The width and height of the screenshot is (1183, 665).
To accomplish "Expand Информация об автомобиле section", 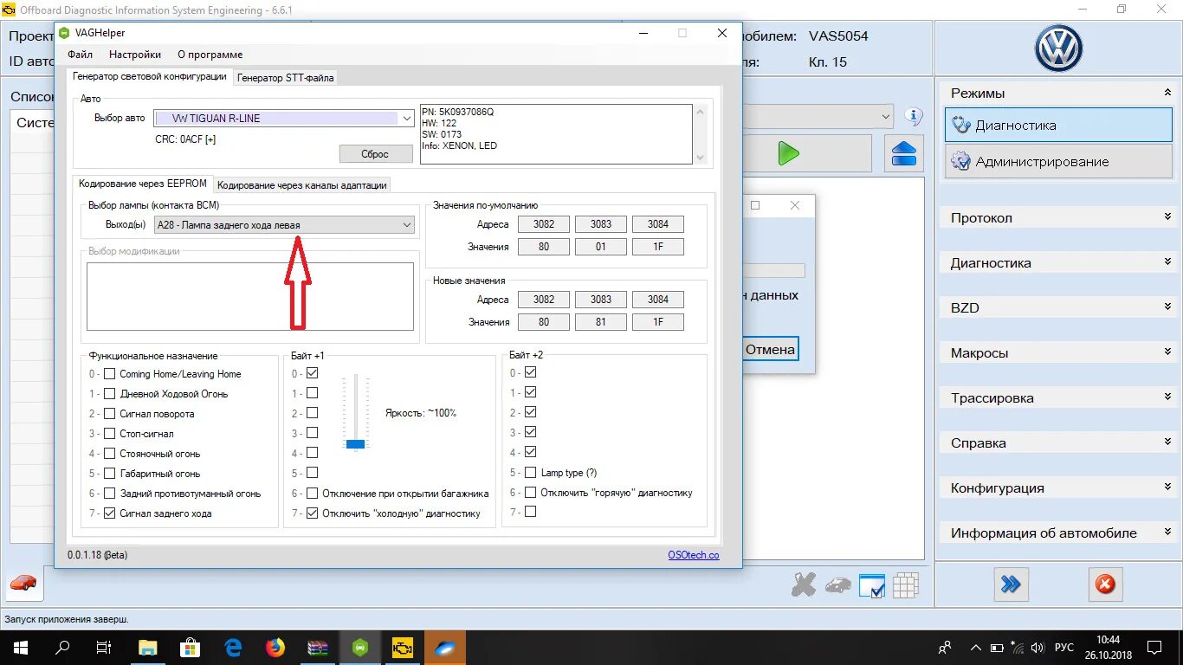I will [x=1057, y=533].
